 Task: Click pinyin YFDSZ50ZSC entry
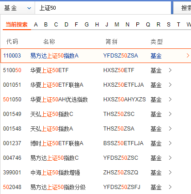point(121,158)
